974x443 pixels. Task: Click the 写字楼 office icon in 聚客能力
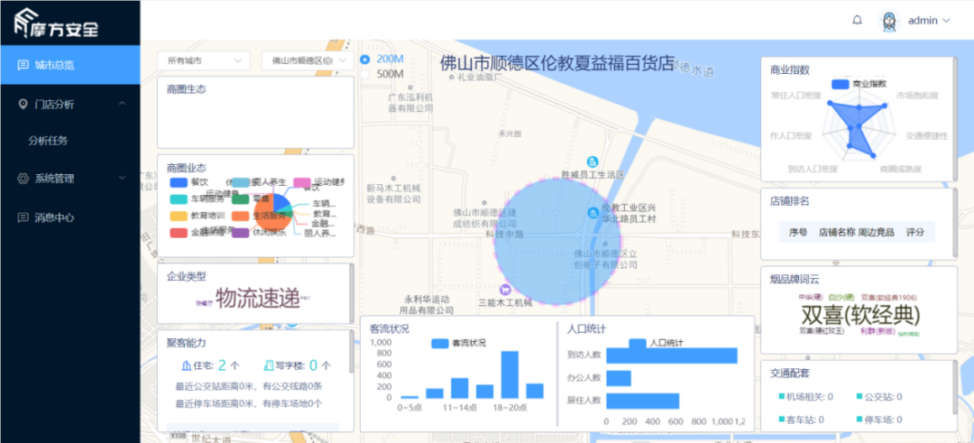(269, 365)
